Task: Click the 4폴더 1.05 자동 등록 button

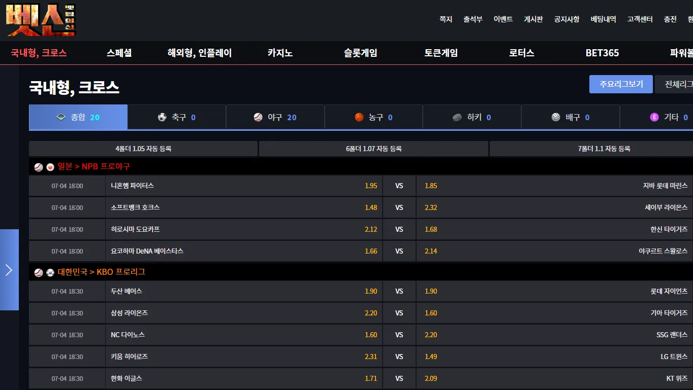Action: (143, 149)
